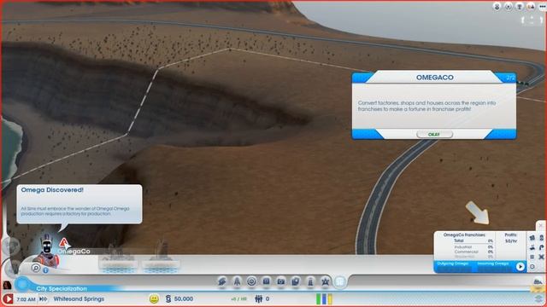547x307 pixels.
Task: Open the buildings icon at the right end of the bottom bar
Action: [x=538, y=281]
